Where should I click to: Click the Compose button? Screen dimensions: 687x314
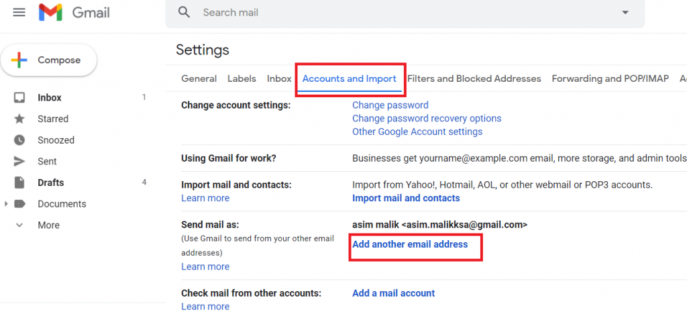click(x=48, y=60)
